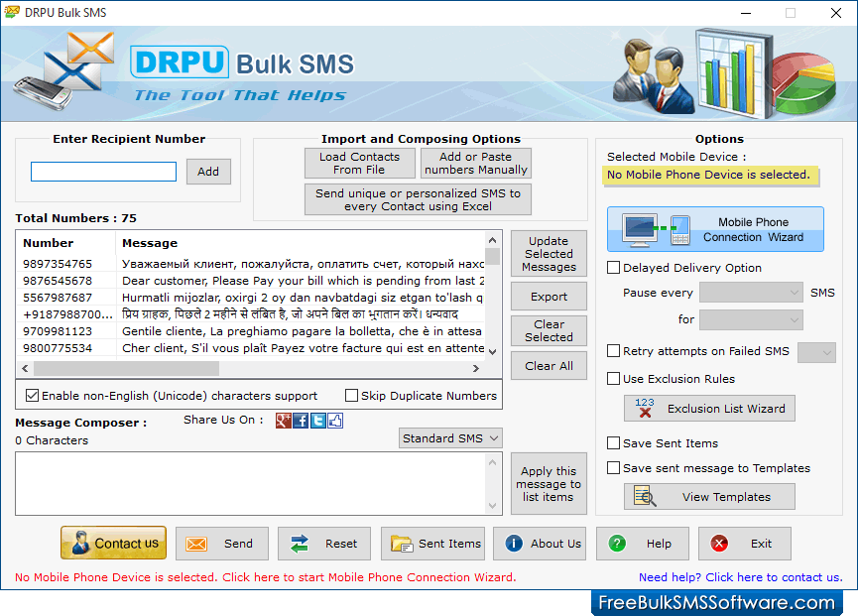This screenshot has height=616, width=858.
Task: Open Sent Items folder
Action: (436, 544)
